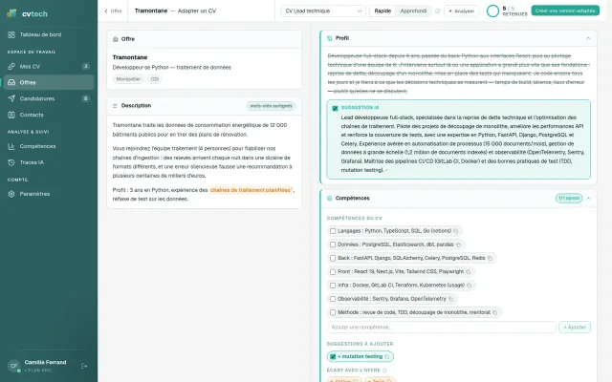
Task: Check the Observabilité skill checkbox
Action: 333,299
